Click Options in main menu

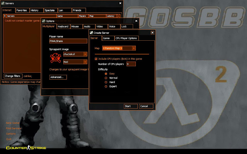[x=11, y=134]
